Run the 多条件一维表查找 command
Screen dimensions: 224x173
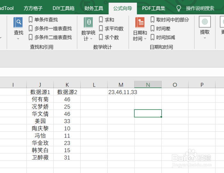click(x=53, y=29)
